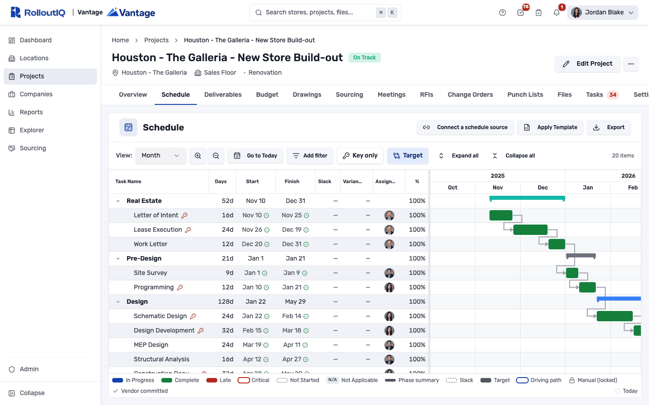This screenshot has width=649, height=405.
Task: Click Houston location pin icon
Action: point(115,73)
